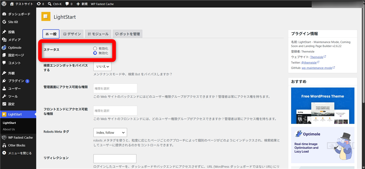Click the WordPress logo icon in admin bar
Viewport: 365px width, 169px height.
(x=4, y=4)
